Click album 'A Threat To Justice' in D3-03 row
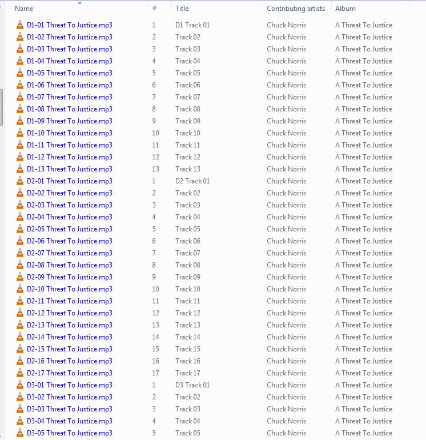The width and height of the screenshot is (426, 440). click(364, 409)
